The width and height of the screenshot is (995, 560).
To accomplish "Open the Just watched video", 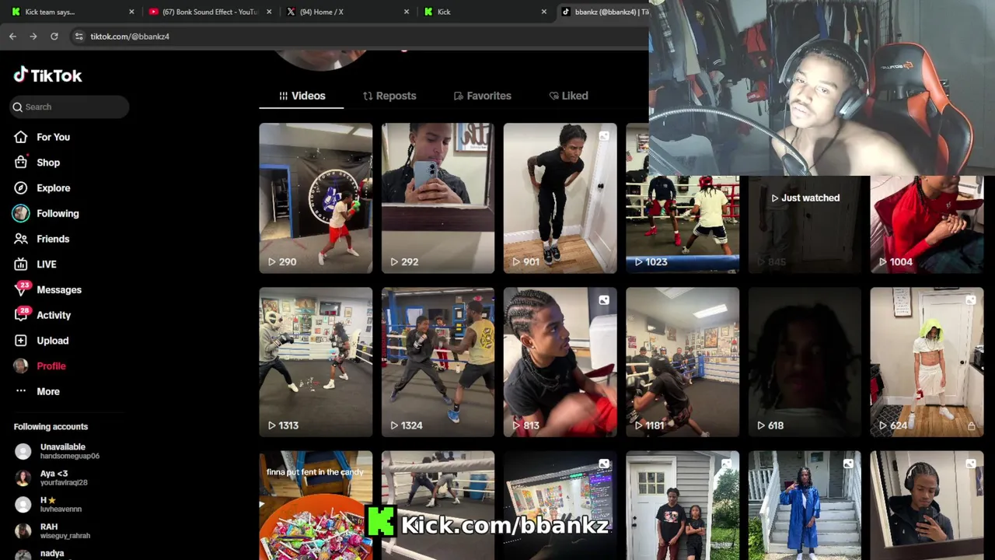I will (x=805, y=226).
